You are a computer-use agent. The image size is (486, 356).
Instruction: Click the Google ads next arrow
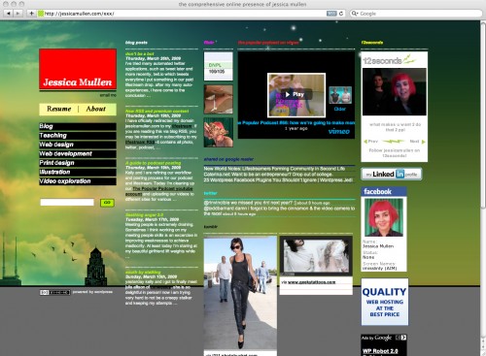pos(403,338)
